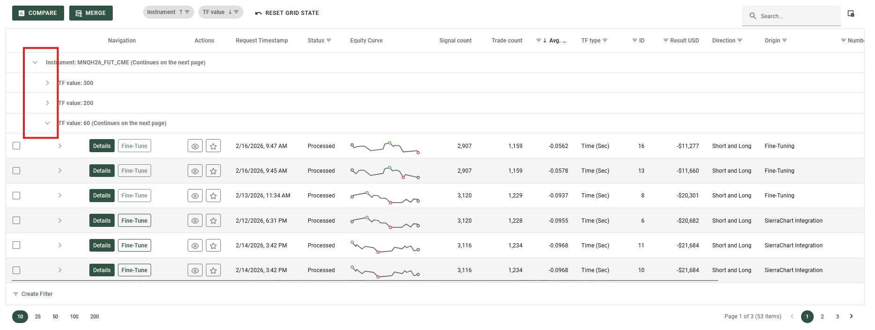875x330 pixels.
Task: Star the row with ID 10
Action: pyautogui.click(x=213, y=270)
